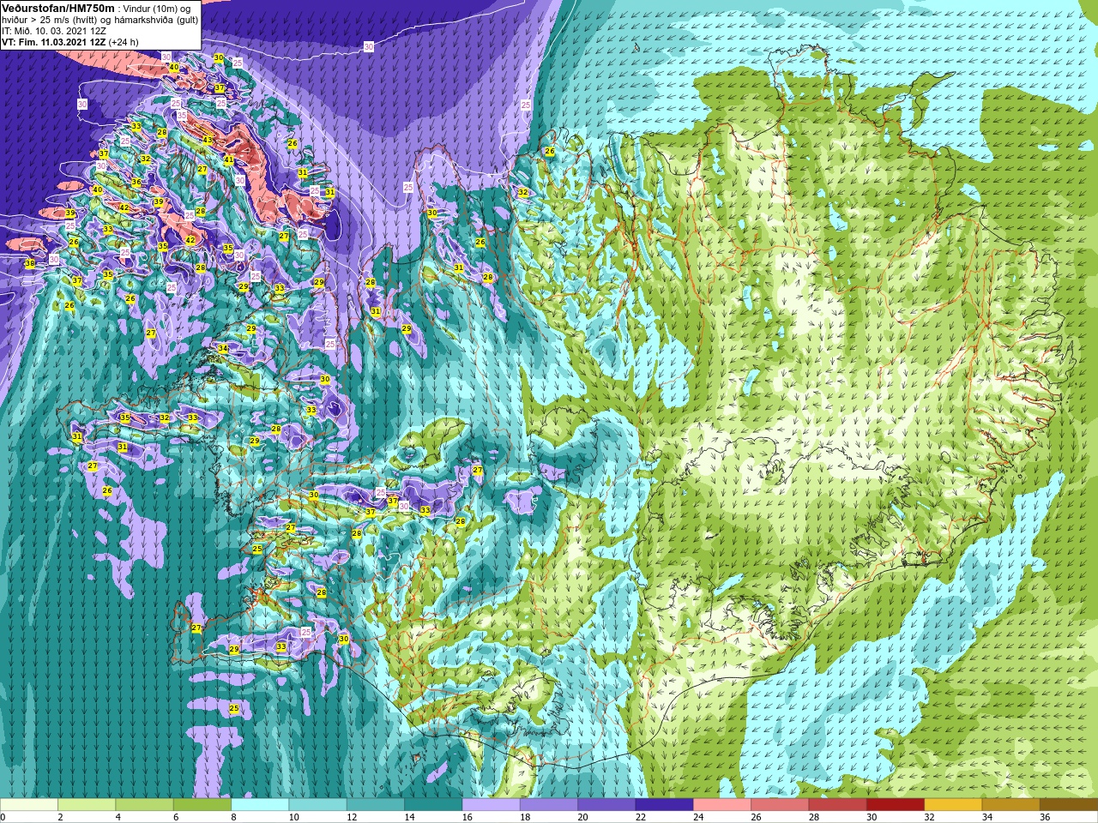The width and height of the screenshot is (1098, 823).
Task: Click the Veðurstofan/HM750m map title
Action: coord(58,7)
